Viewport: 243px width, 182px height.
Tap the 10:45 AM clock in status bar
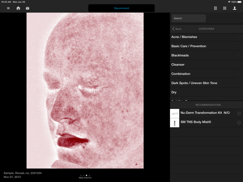point(6,2)
